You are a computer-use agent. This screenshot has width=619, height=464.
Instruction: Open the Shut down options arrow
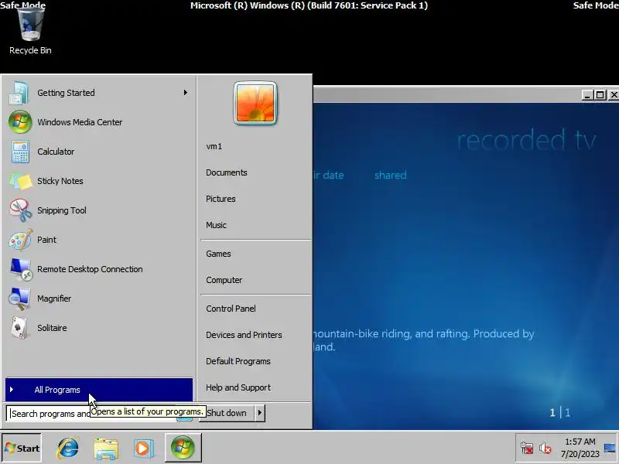259,413
